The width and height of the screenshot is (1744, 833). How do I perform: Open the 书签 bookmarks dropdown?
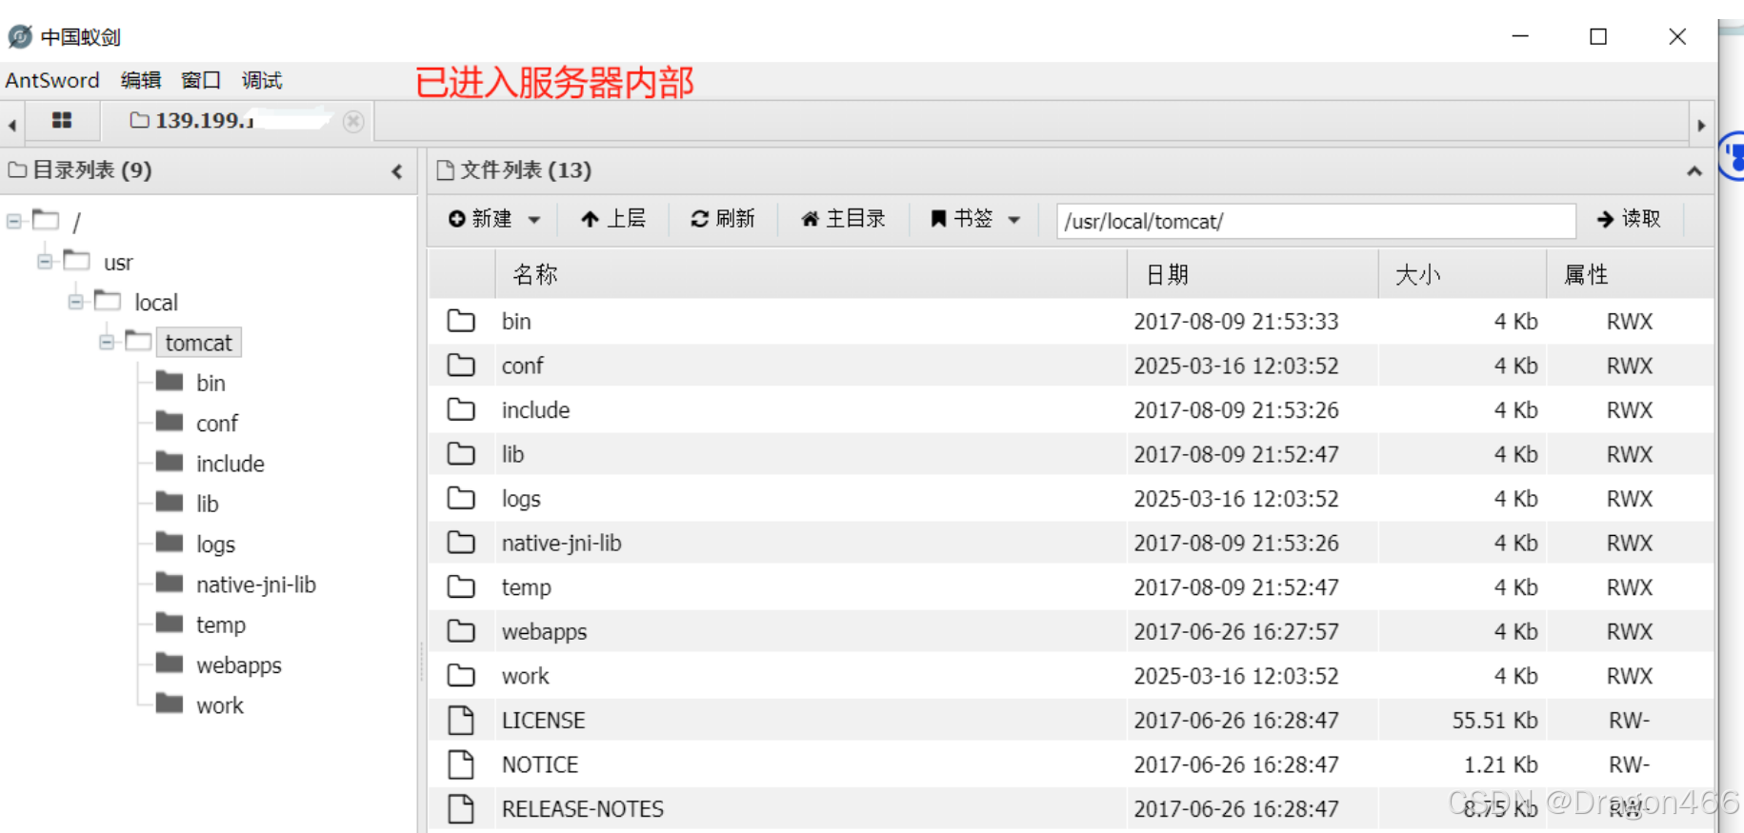point(976,219)
